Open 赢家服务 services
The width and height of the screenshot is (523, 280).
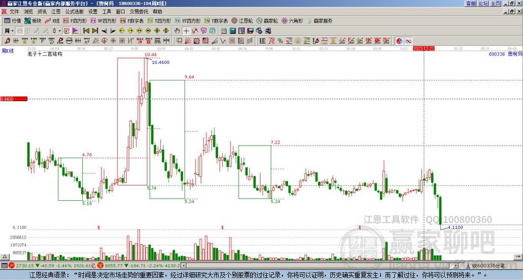[x=320, y=20]
